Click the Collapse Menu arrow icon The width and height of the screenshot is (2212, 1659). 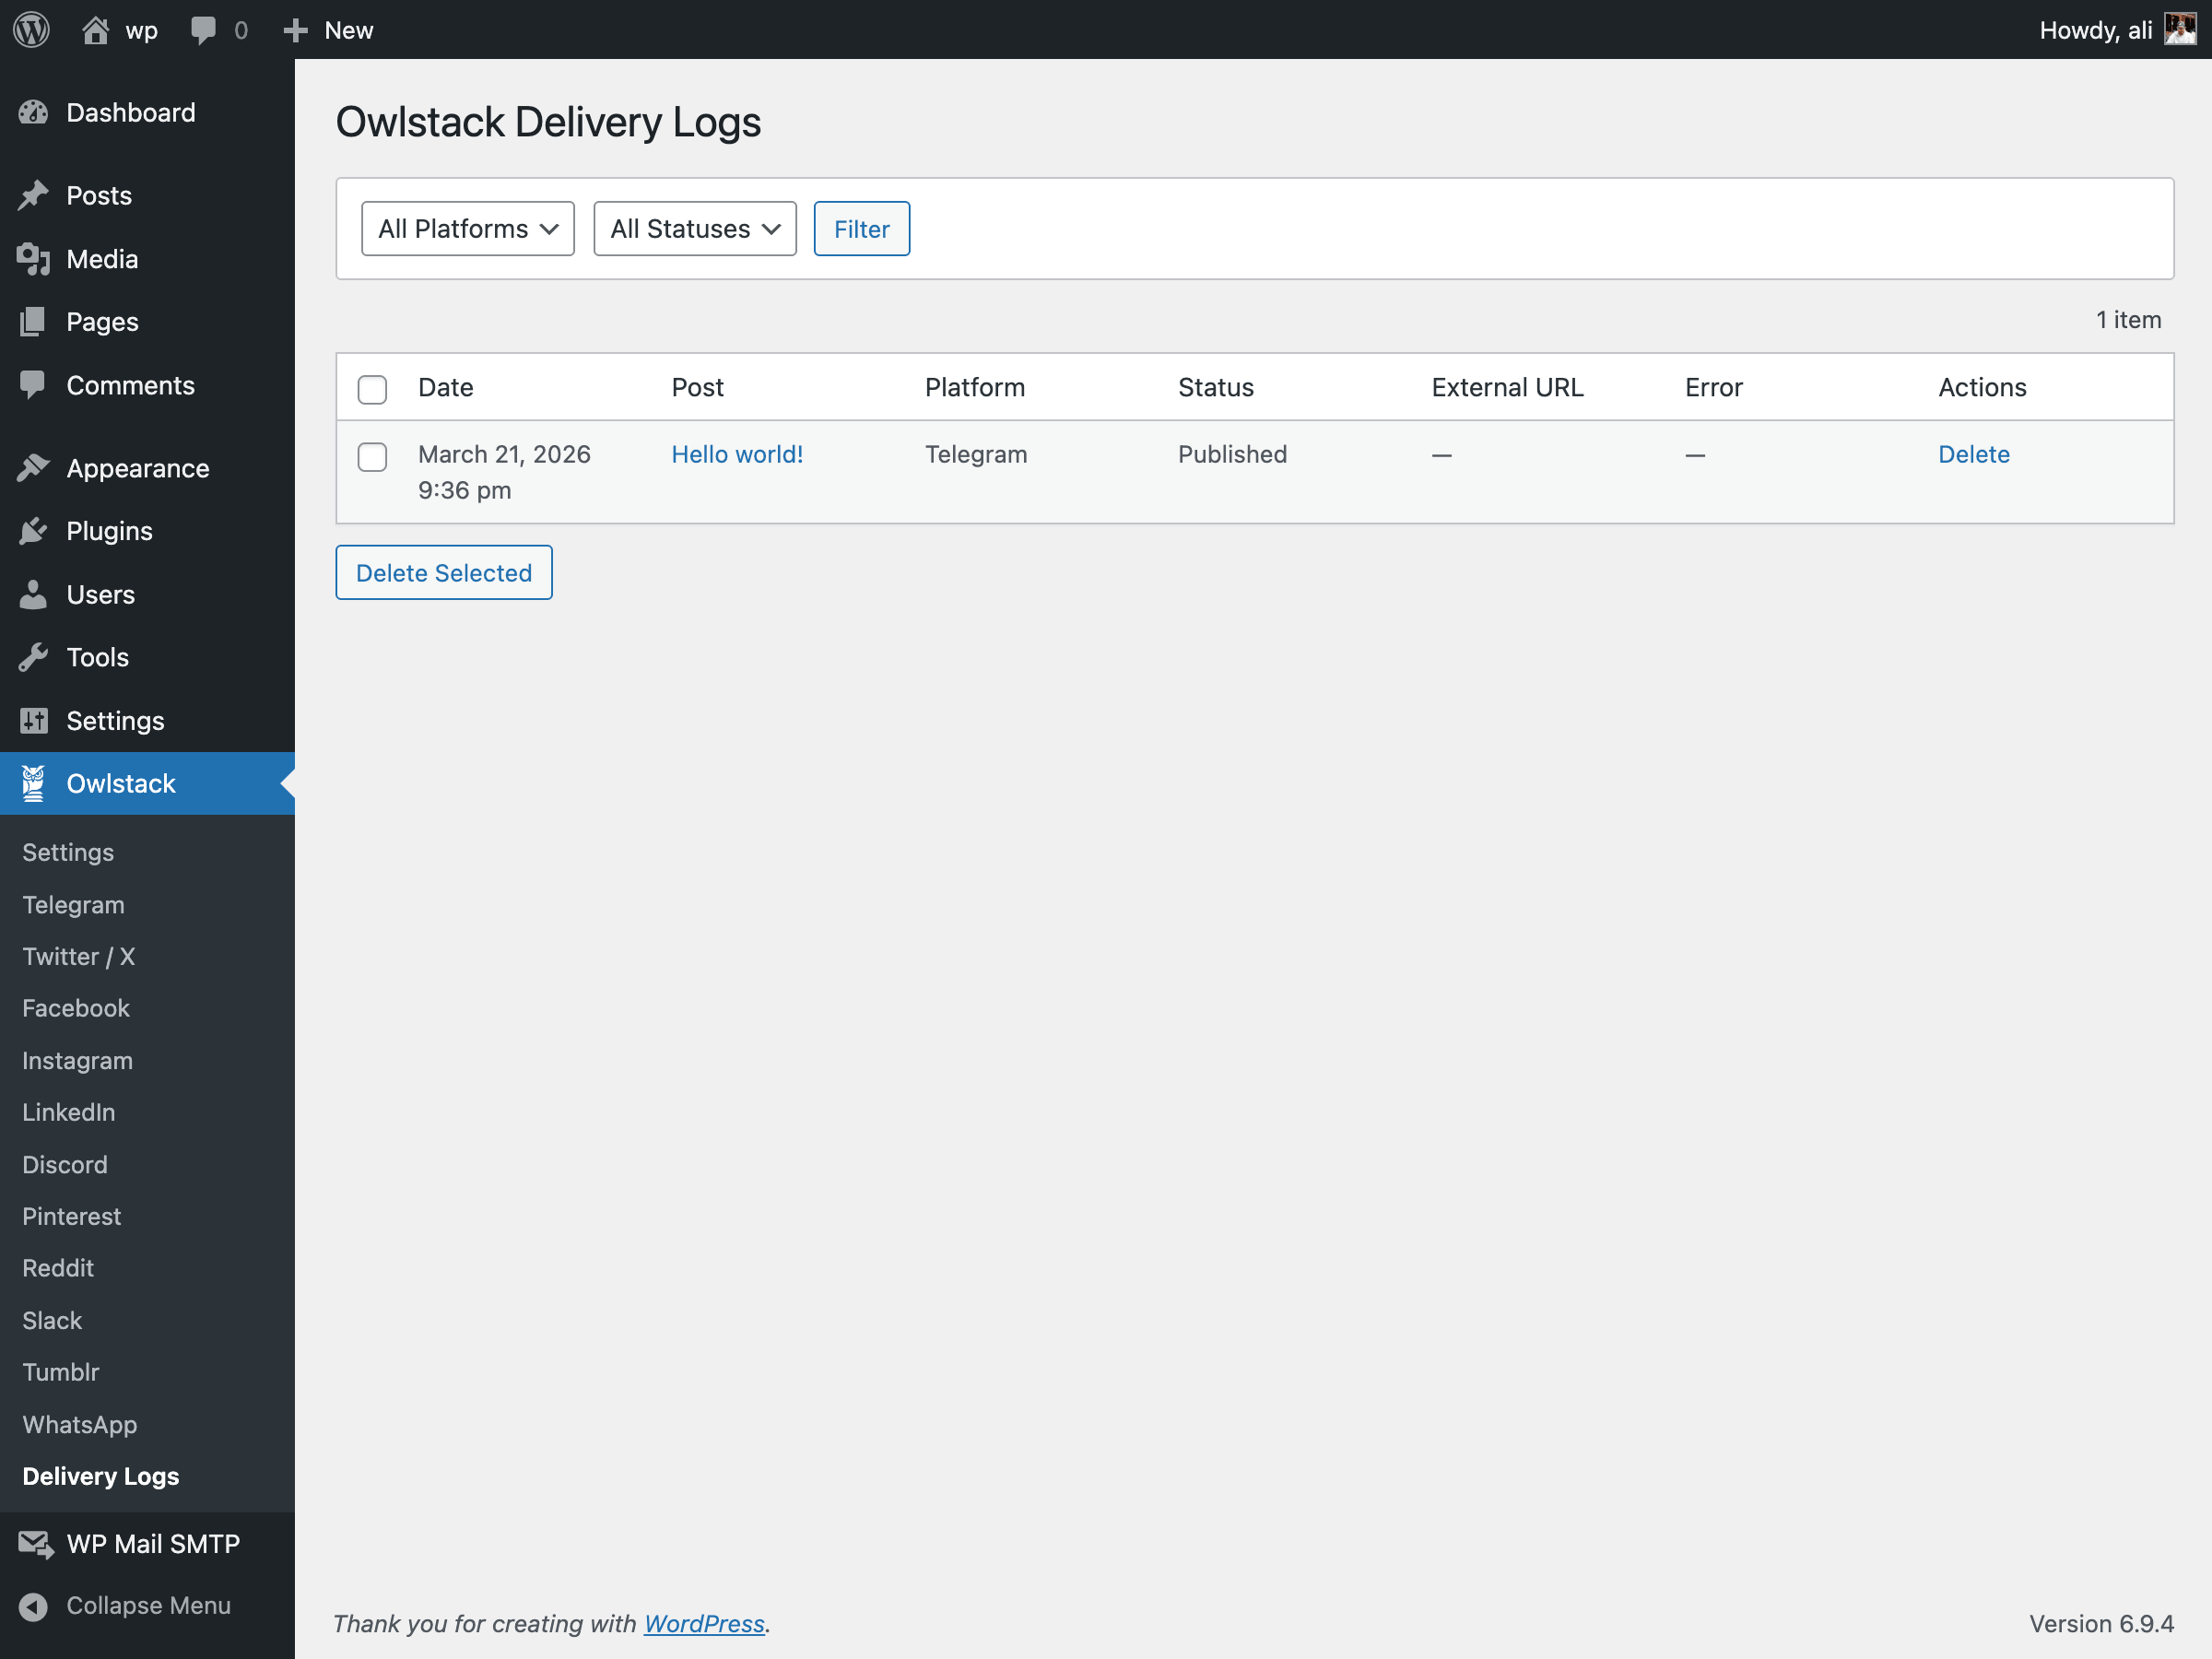tap(33, 1606)
